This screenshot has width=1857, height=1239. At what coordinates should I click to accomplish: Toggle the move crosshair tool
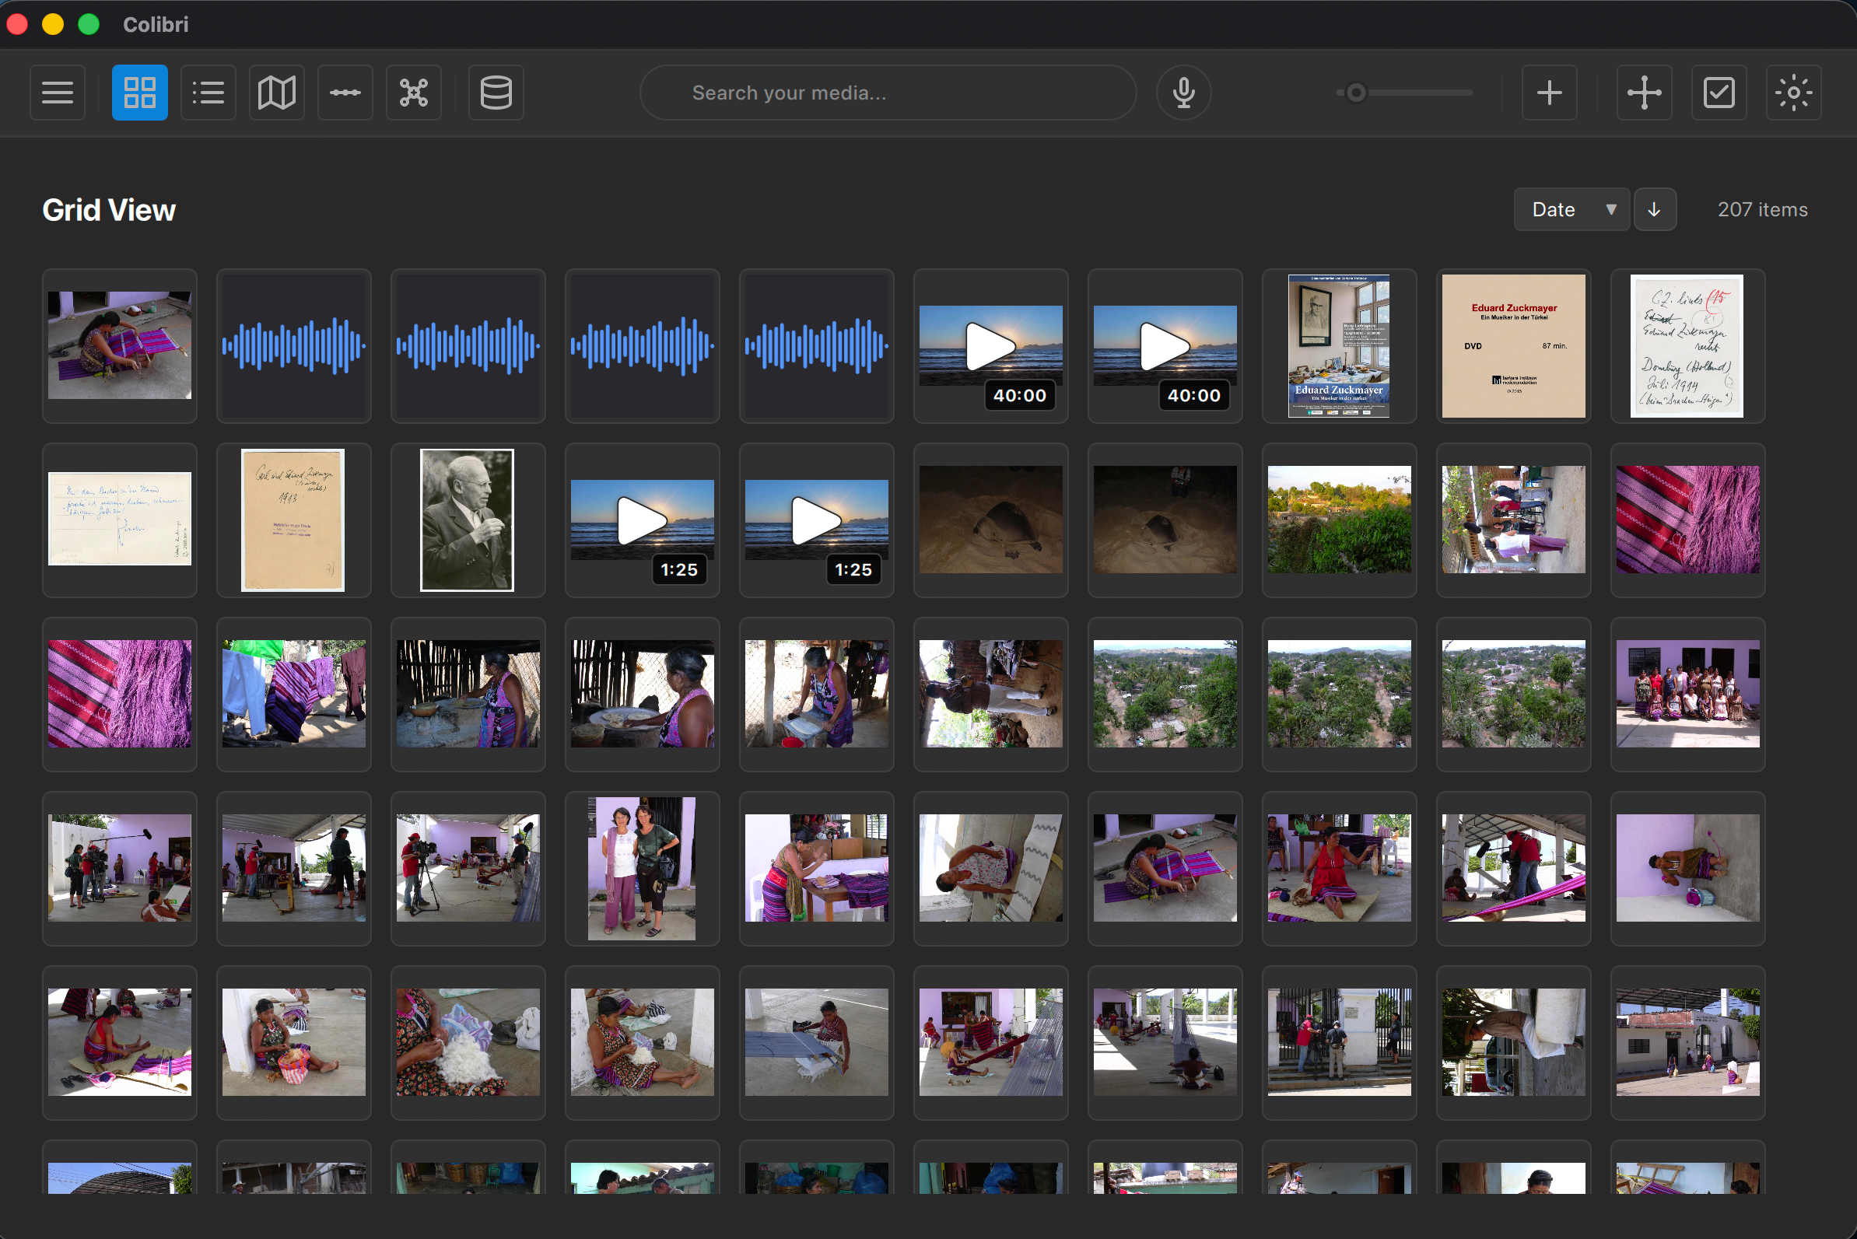coord(1644,93)
